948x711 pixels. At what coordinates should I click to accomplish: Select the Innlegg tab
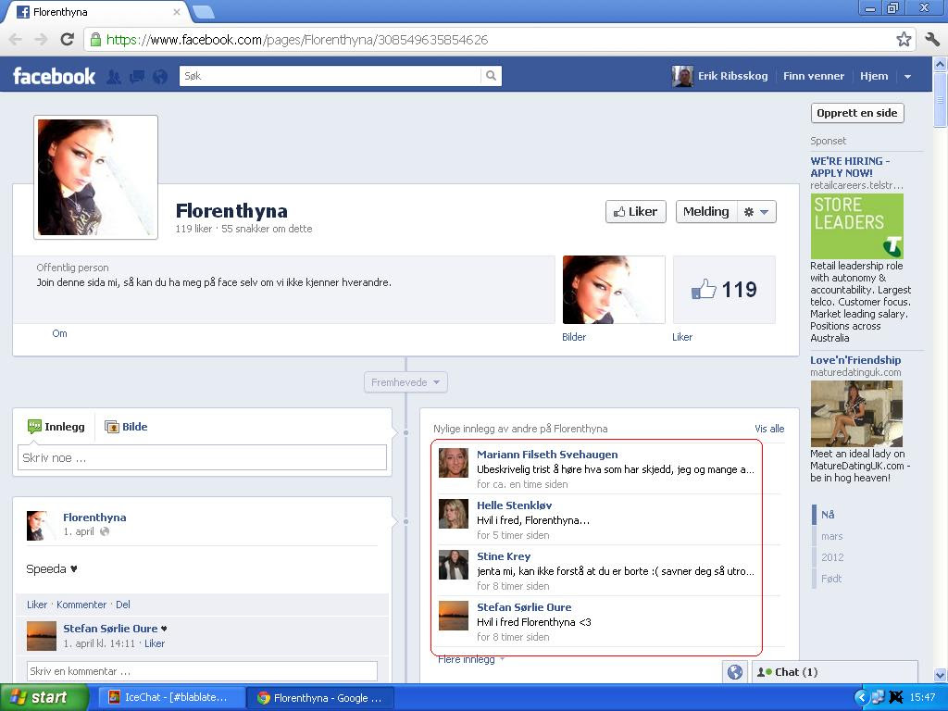click(x=56, y=427)
